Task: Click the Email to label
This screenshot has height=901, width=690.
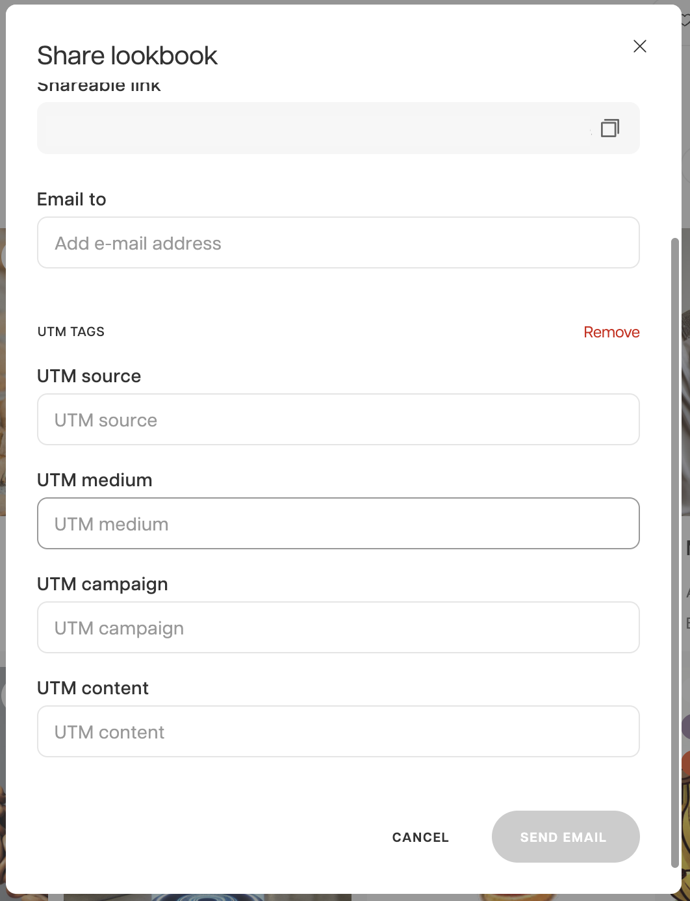Action: coord(71,199)
